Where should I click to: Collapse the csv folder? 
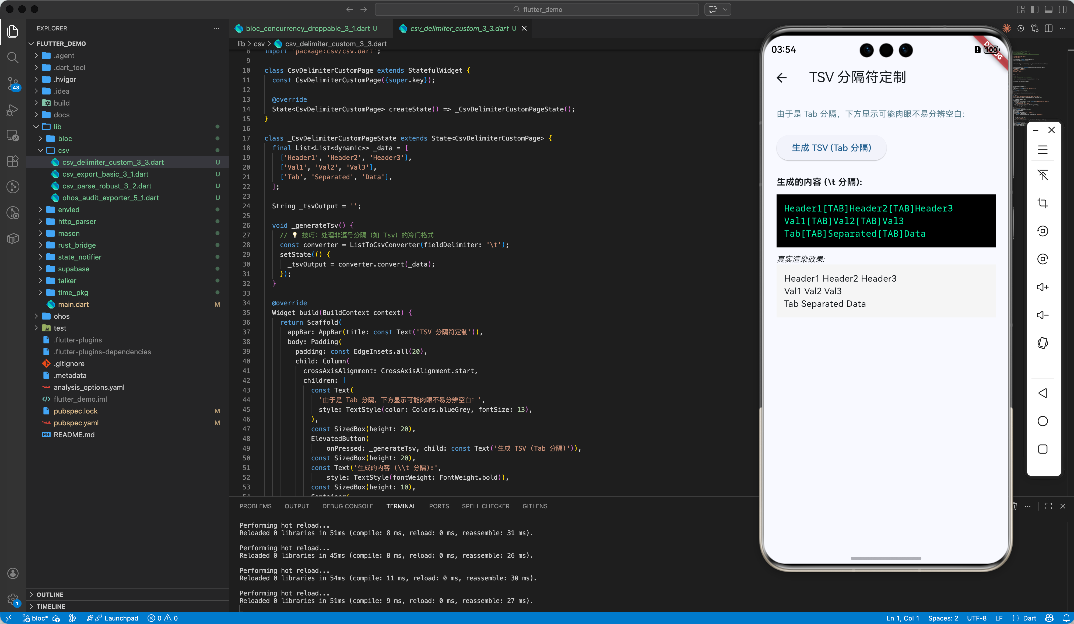(63, 150)
